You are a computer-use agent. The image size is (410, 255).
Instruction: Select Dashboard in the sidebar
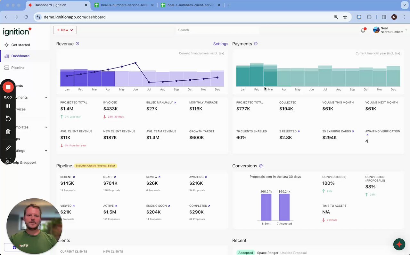[x=20, y=56]
